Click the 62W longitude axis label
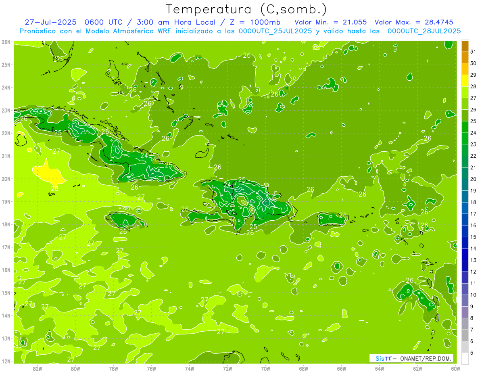Viewport: 484px width, 374px height. click(x=417, y=368)
